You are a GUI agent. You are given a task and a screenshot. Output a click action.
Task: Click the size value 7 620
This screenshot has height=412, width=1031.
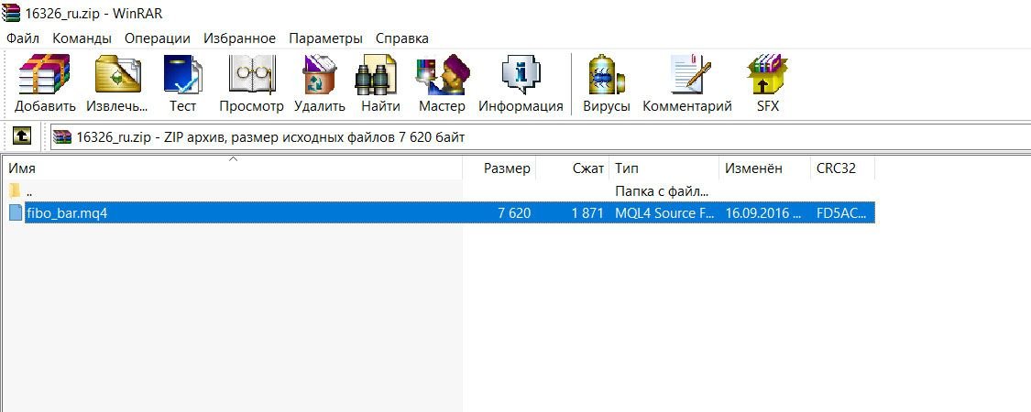point(515,213)
